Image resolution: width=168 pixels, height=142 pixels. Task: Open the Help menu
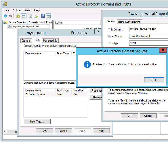click(x=37, y=10)
